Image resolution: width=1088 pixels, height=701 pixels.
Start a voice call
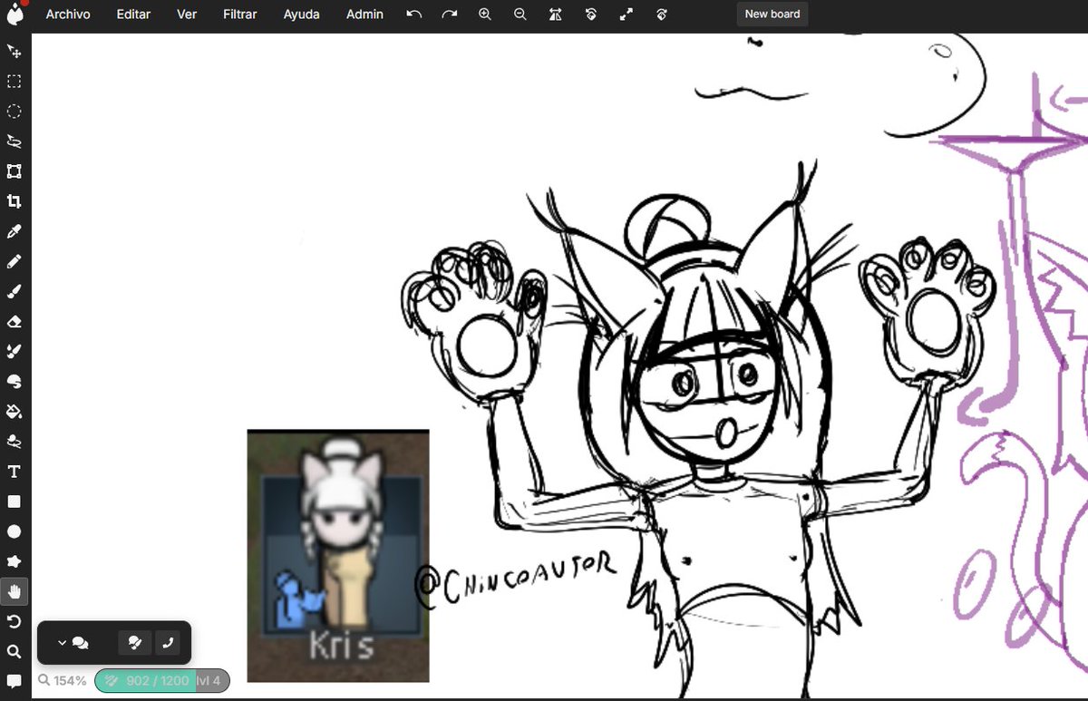click(x=168, y=643)
